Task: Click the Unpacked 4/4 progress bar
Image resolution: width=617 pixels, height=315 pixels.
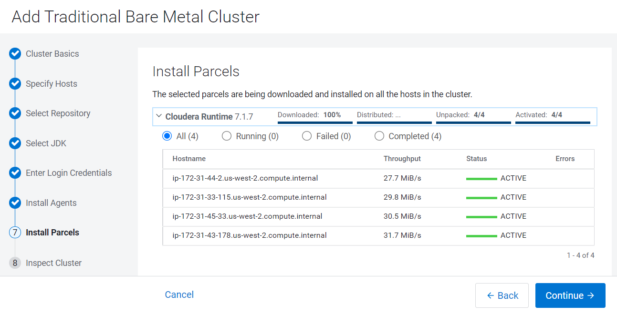Action: click(473, 122)
